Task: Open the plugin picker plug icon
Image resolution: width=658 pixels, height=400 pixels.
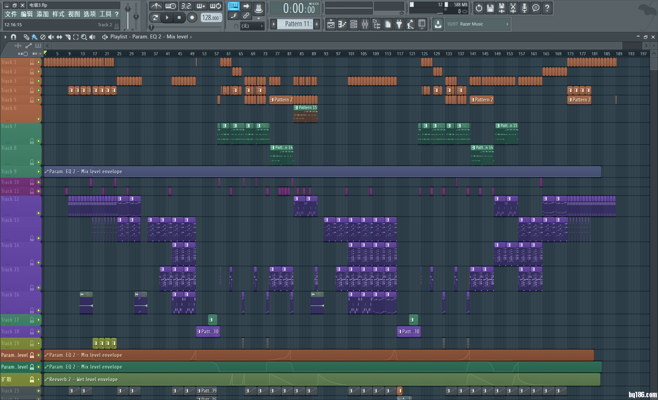Action: (399, 24)
